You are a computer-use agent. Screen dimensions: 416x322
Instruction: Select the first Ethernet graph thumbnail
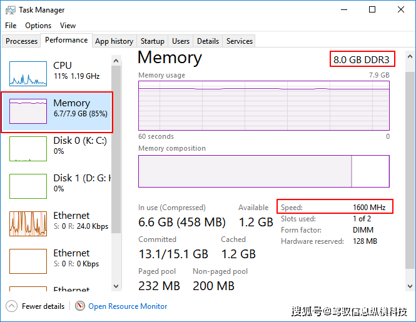28,223
